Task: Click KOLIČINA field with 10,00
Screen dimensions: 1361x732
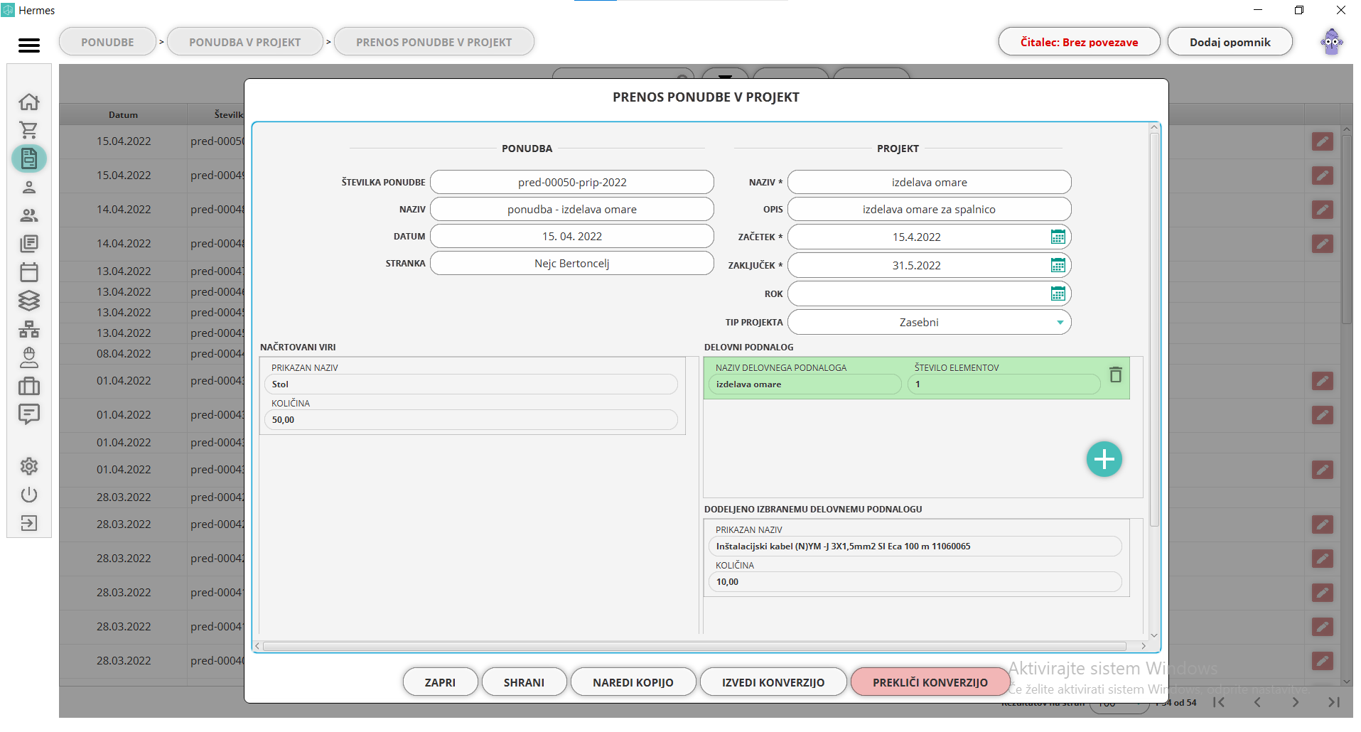Action: coord(915,582)
